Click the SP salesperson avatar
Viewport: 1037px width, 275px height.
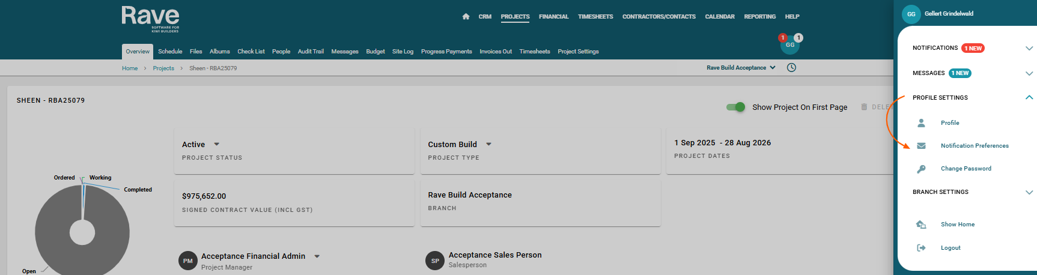coord(435,261)
